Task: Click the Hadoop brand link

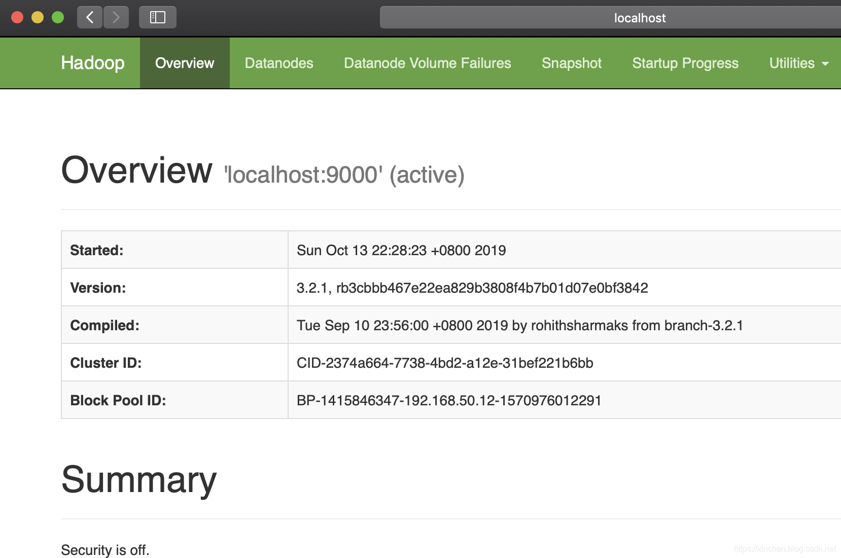Action: click(x=93, y=63)
